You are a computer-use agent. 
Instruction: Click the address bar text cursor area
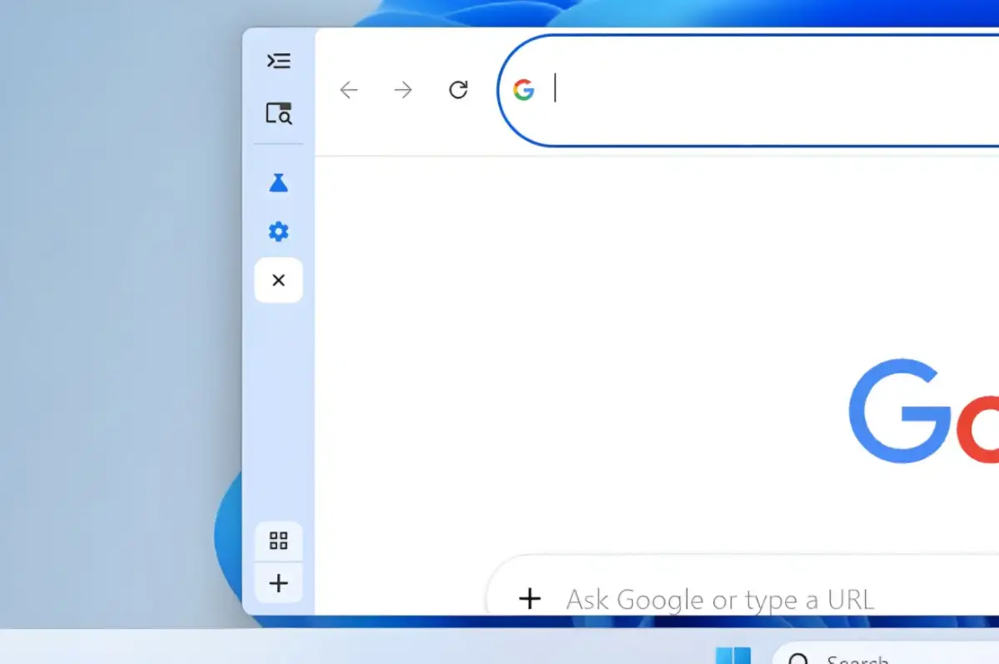tap(554, 90)
